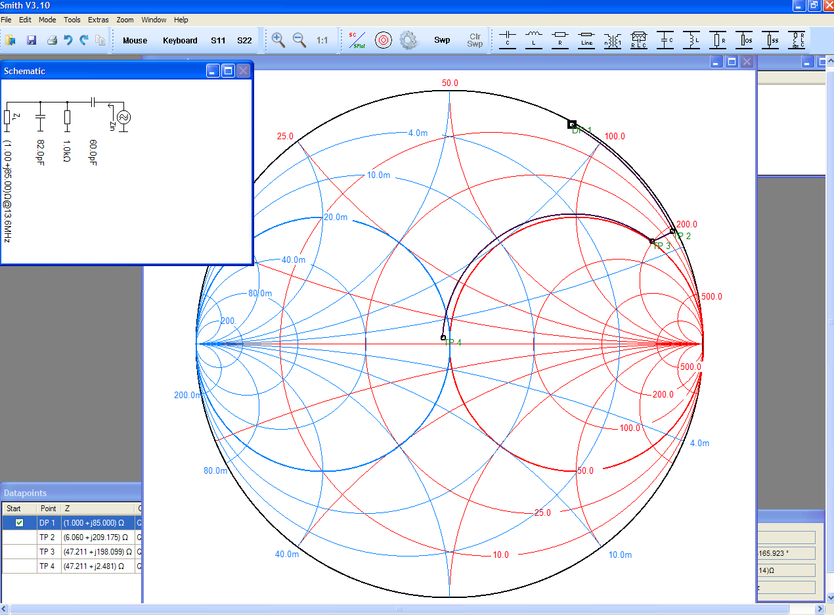
Task: Click the (6.060 + j209.175) Ω cell
Action: [97, 537]
